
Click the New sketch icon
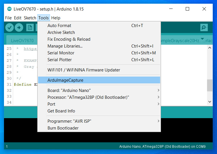click(30, 27)
